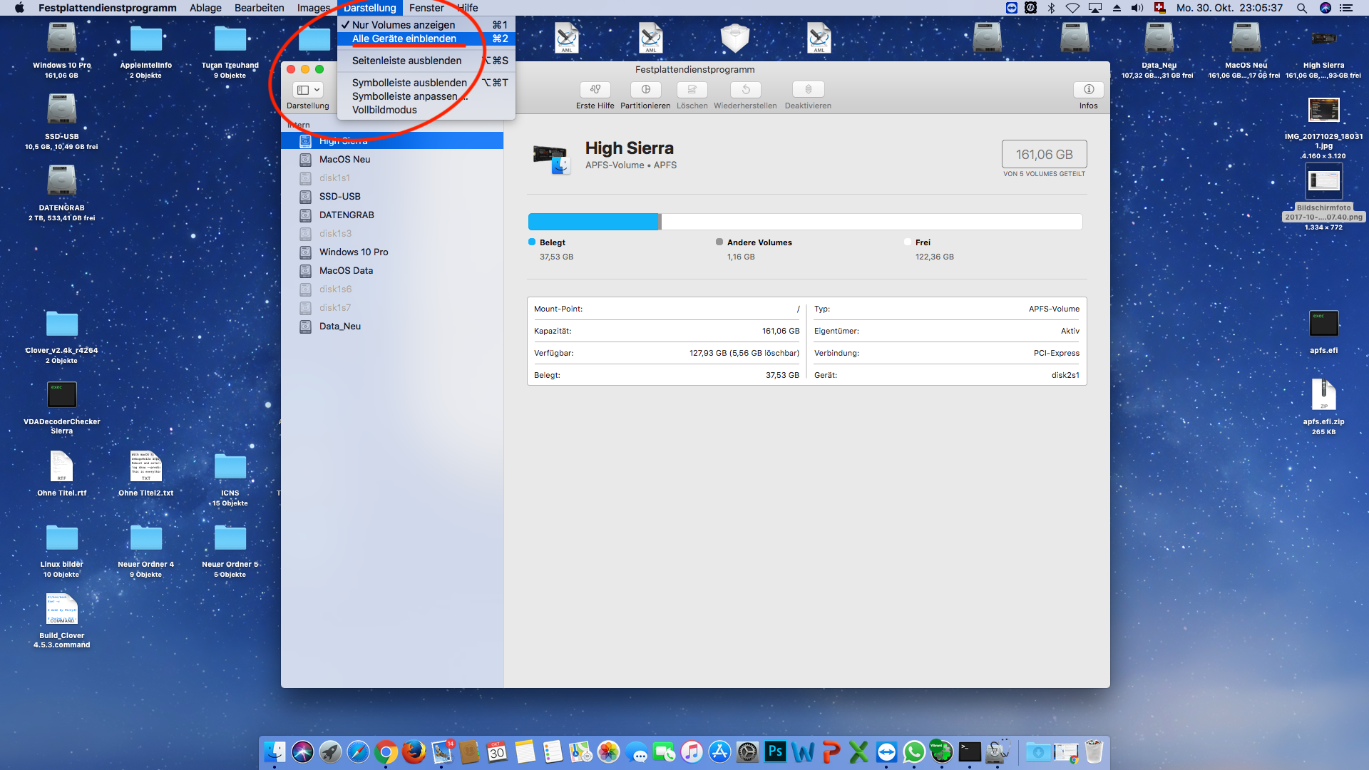The image size is (1369, 770).
Task: Open the Darstellung sidebar dropdown button
Action: 308,90
